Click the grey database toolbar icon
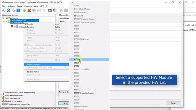This screenshot has width=196, height=110. pos(13,10)
